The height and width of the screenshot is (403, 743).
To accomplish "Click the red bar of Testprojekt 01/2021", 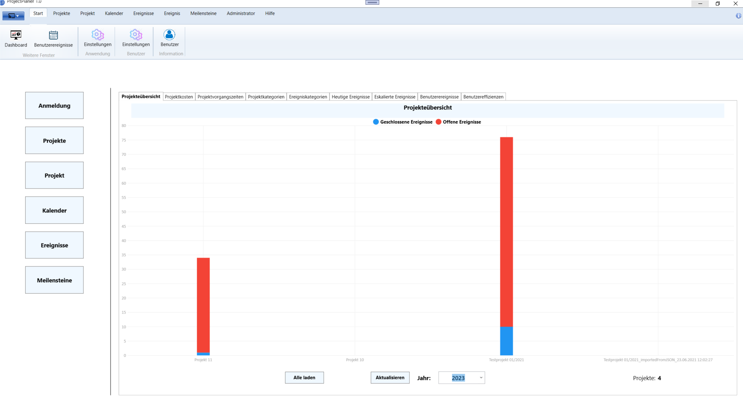I will (507, 232).
